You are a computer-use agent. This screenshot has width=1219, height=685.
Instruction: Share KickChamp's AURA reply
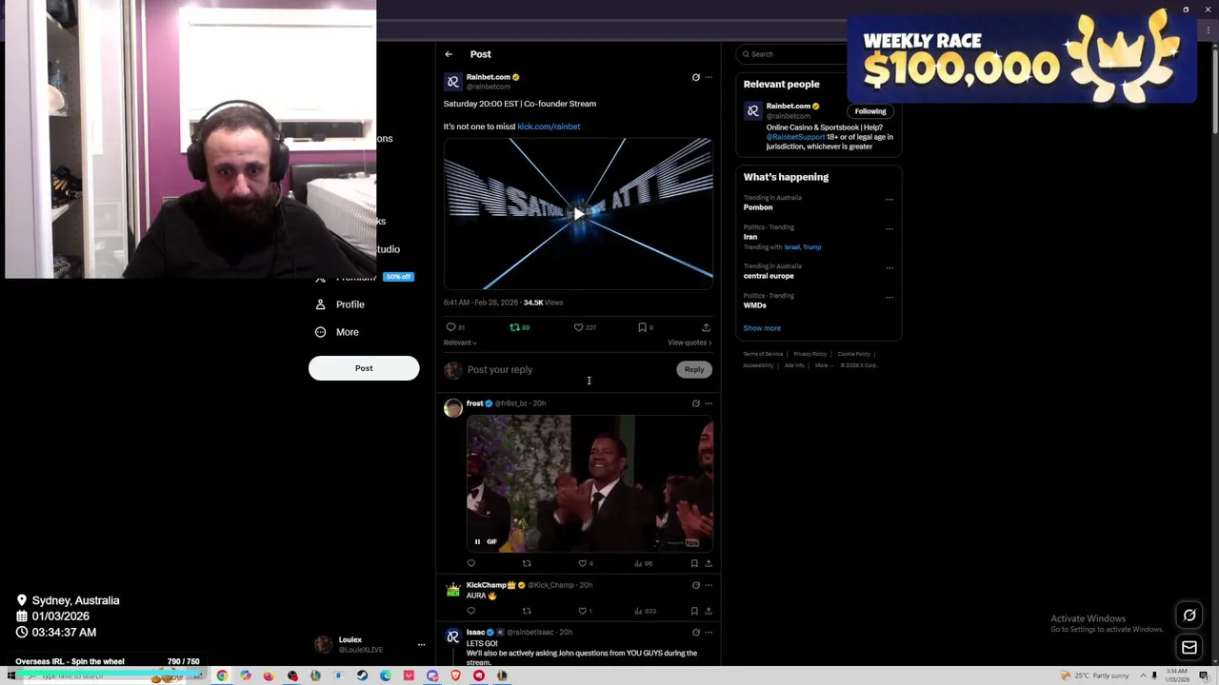point(708,611)
